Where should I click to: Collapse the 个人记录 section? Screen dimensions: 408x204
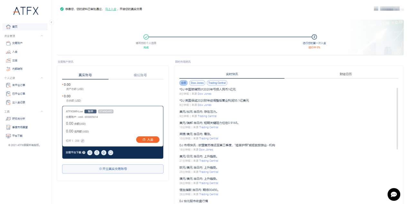(x=42, y=78)
